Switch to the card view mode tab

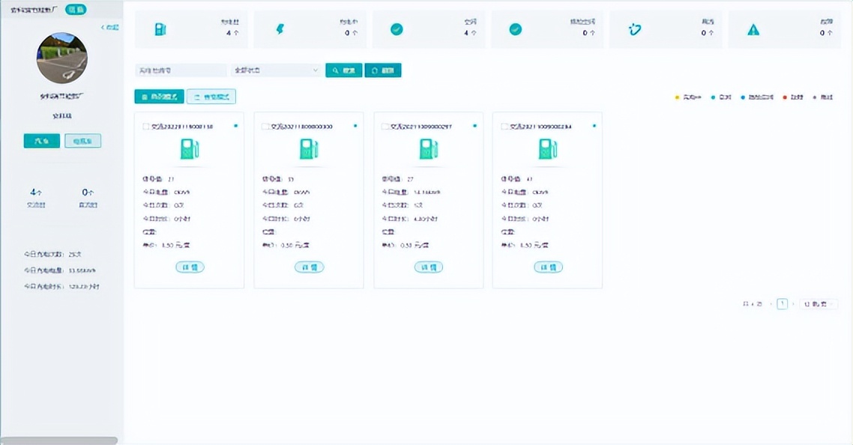(x=157, y=96)
